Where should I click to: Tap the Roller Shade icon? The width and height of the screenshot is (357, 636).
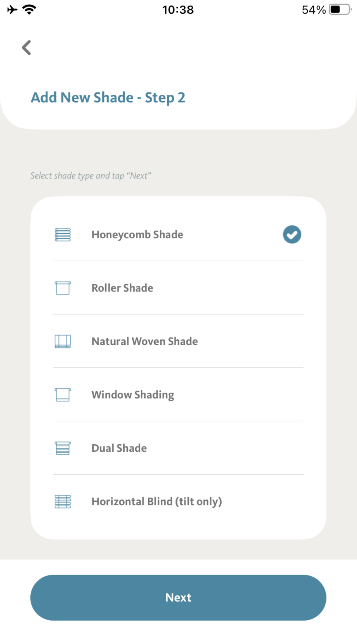[62, 288]
